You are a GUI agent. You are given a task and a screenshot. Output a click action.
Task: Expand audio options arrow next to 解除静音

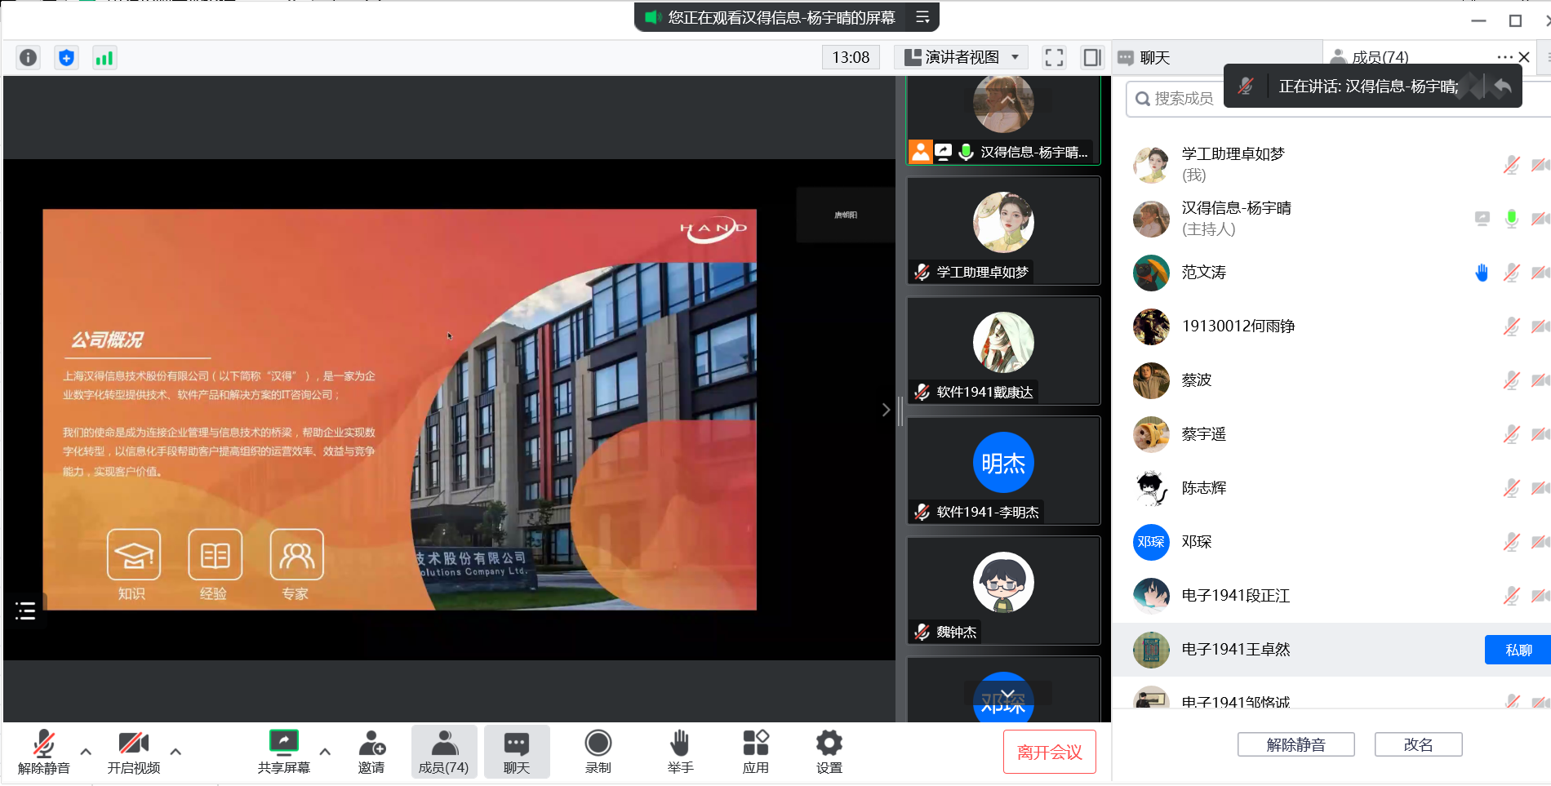click(86, 752)
